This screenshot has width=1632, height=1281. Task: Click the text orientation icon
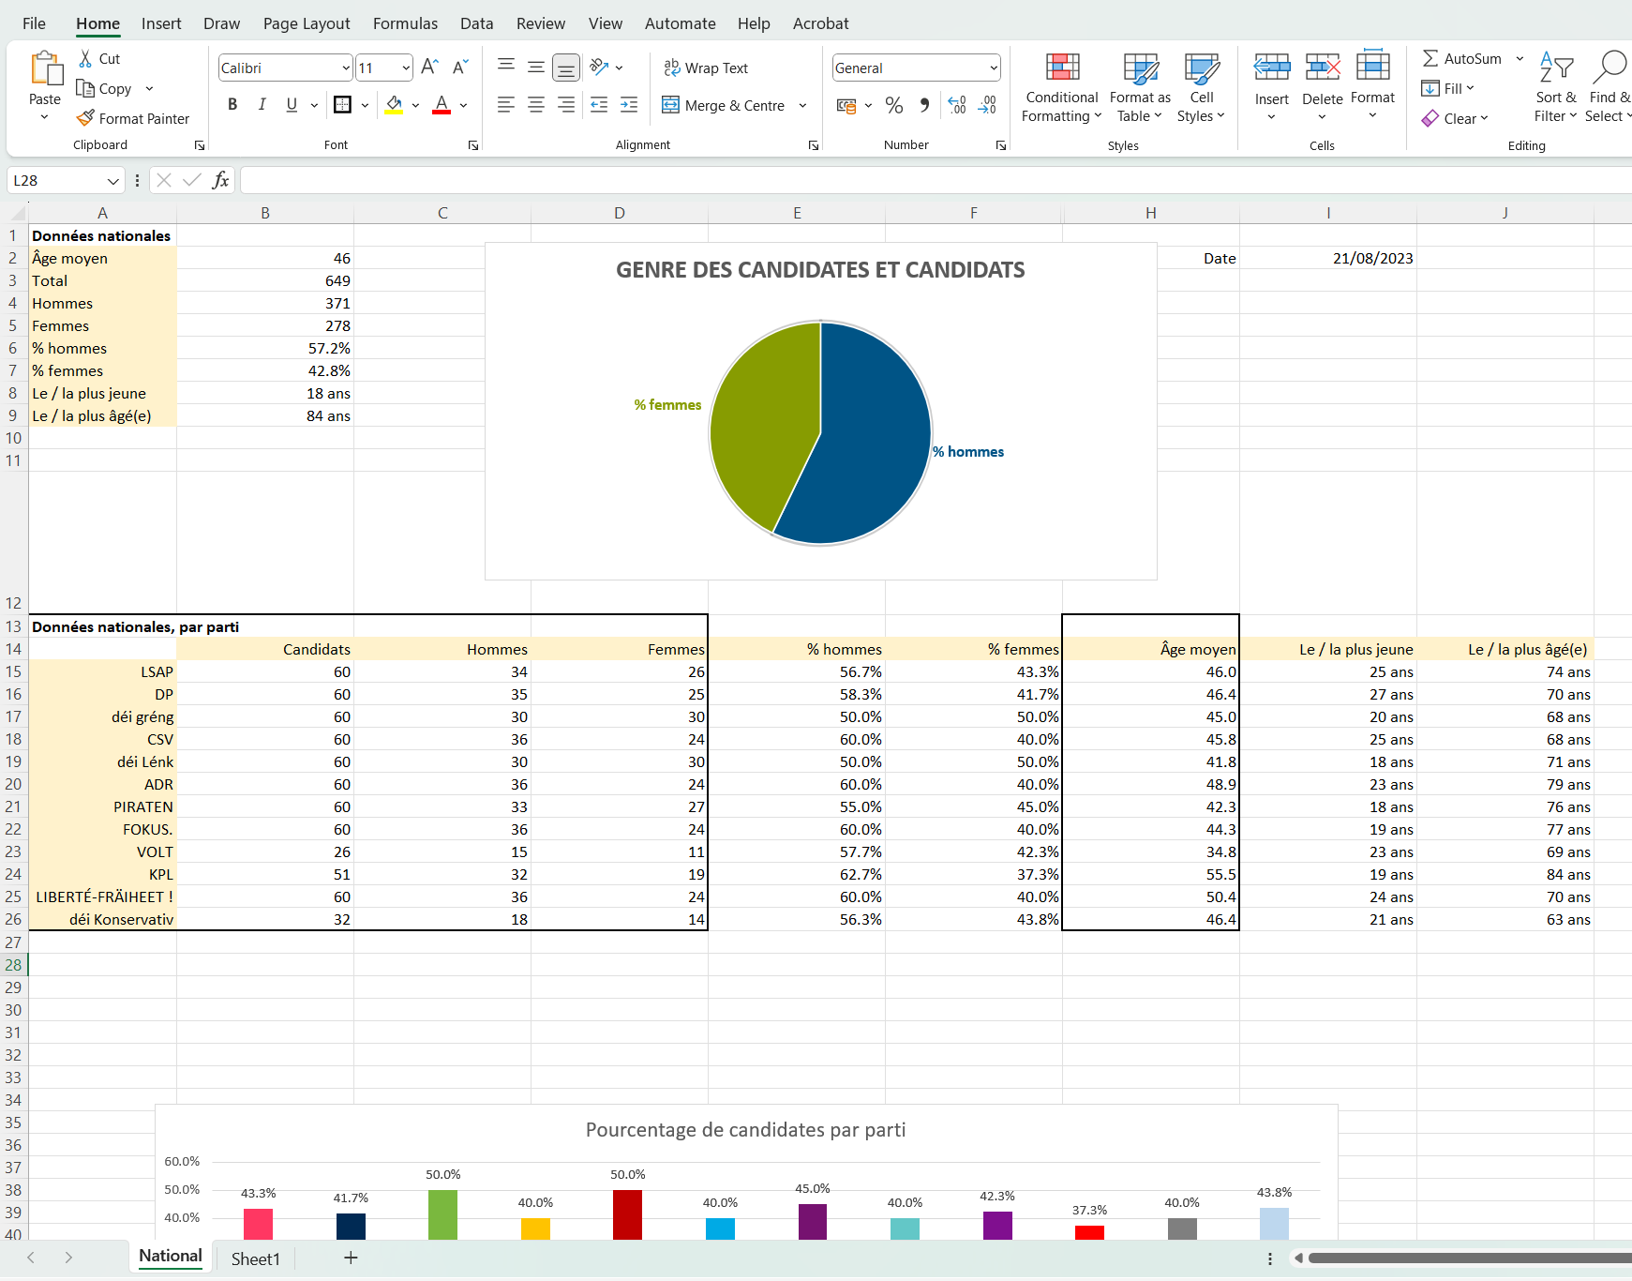pyautogui.click(x=599, y=67)
